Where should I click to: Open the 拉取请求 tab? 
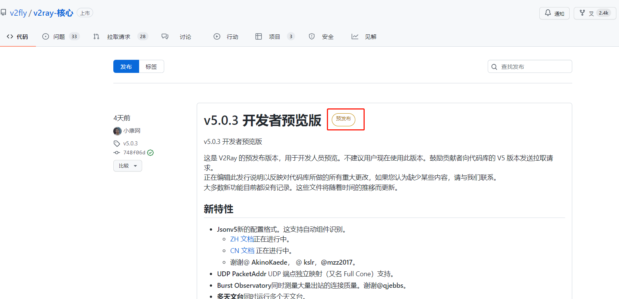(121, 37)
